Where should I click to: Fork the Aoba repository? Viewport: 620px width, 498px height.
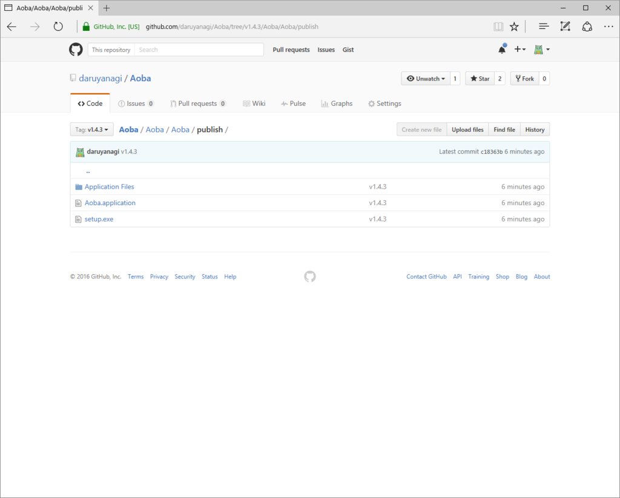(x=525, y=79)
